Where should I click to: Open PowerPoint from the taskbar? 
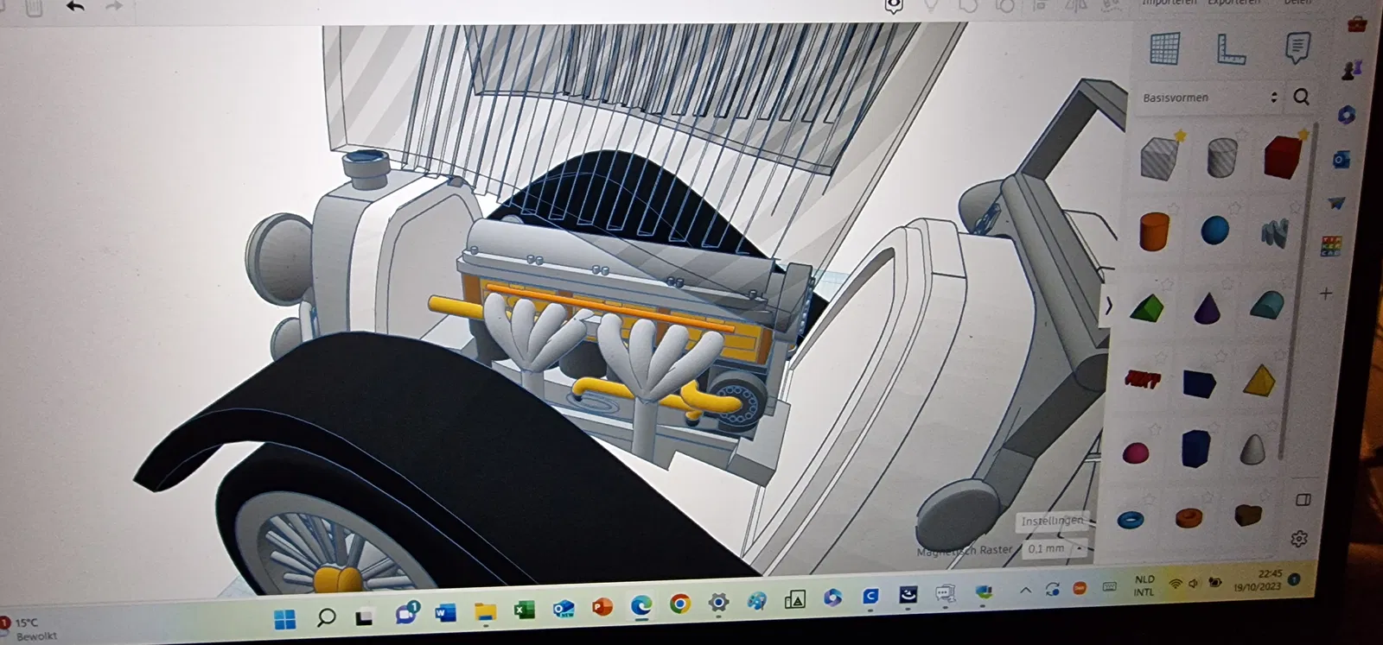click(x=602, y=607)
